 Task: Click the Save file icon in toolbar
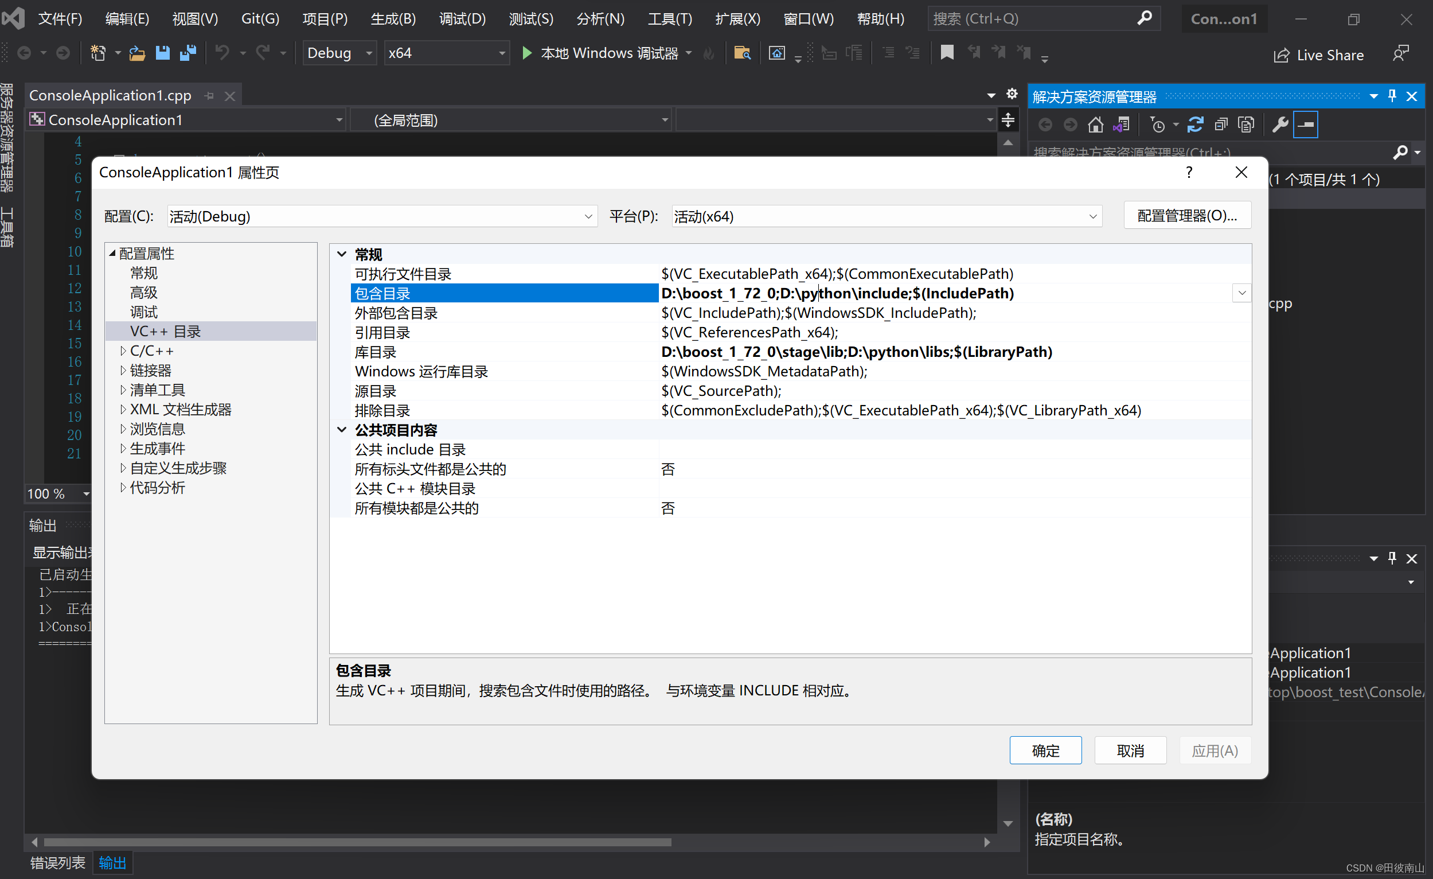162,53
